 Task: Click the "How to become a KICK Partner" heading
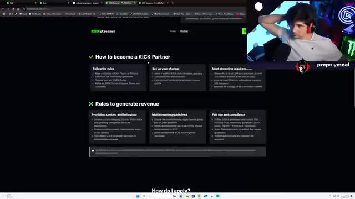pos(133,57)
